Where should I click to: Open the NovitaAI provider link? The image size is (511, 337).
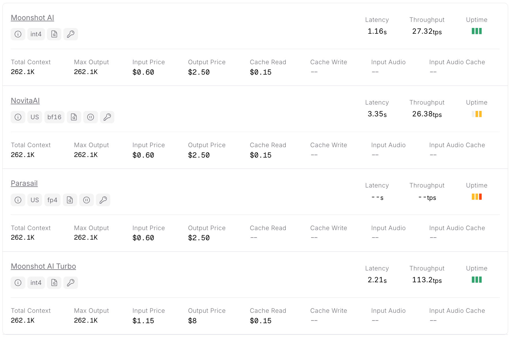point(25,101)
